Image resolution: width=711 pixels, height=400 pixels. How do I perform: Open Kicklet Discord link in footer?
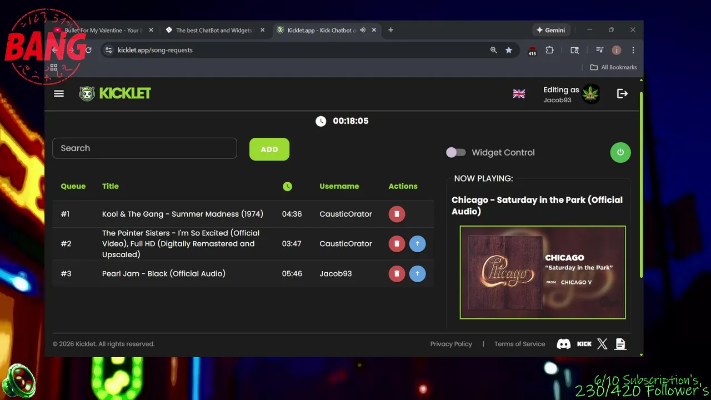coord(563,344)
